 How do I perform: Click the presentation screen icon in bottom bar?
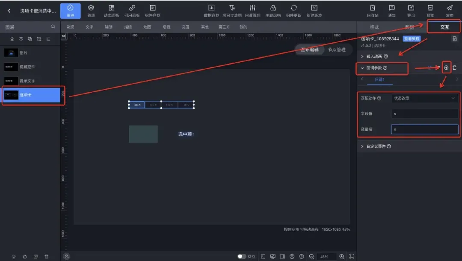point(272,256)
